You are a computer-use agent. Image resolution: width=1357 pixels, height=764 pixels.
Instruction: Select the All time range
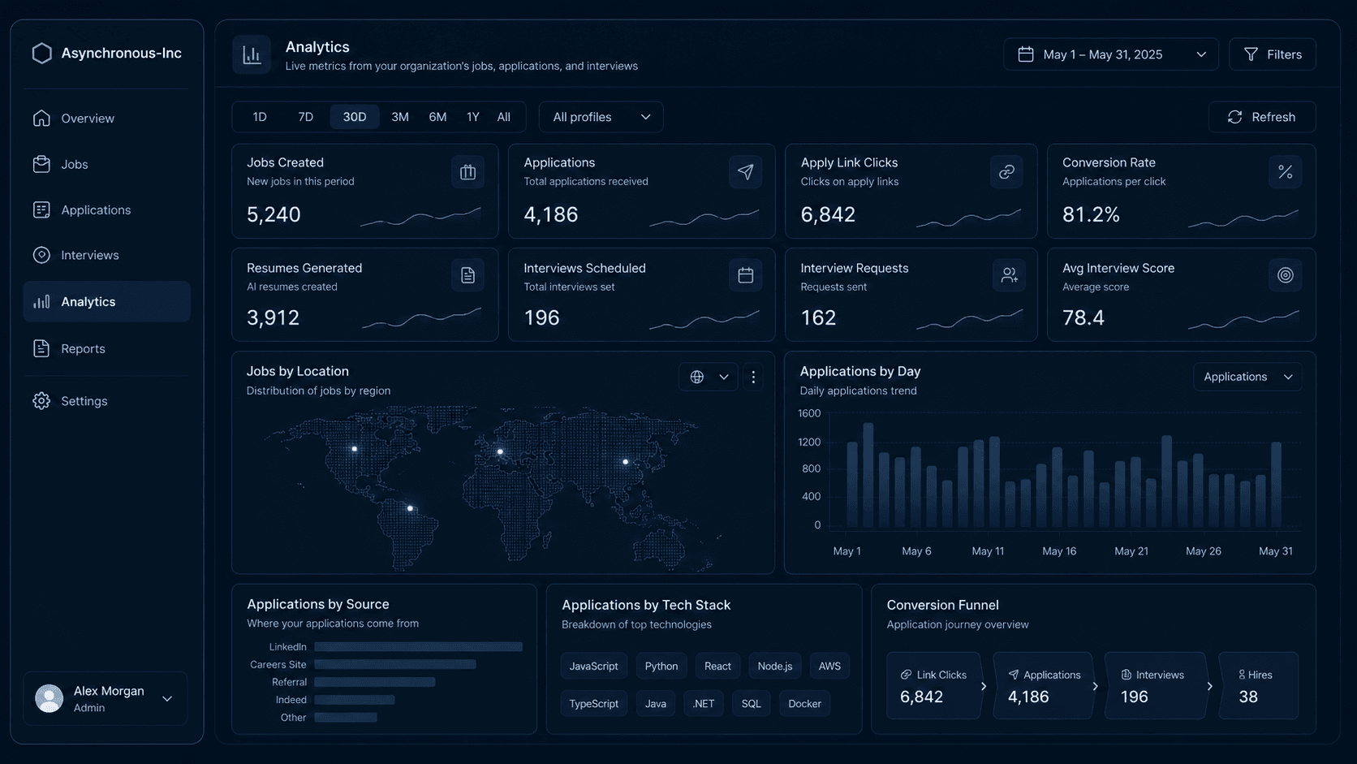point(504,117)
